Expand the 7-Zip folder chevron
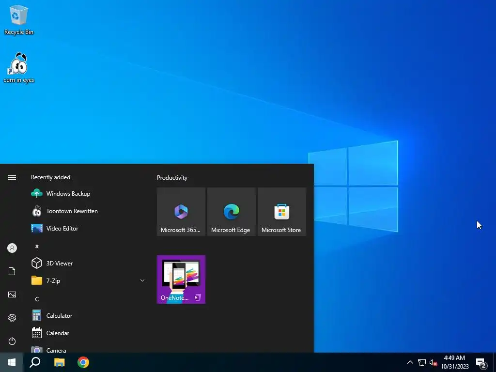The height and width of the screenshot is (372, 496). pyautogui.click(x=142, y=280)
